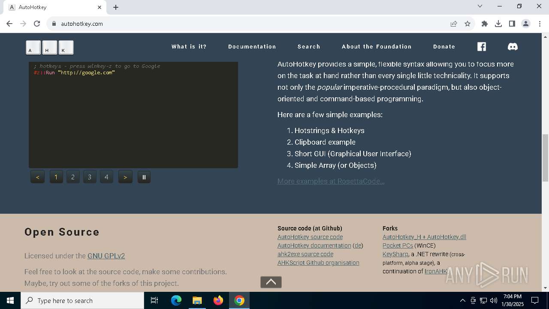Open Chrome downloads icon

click(498, 24)
